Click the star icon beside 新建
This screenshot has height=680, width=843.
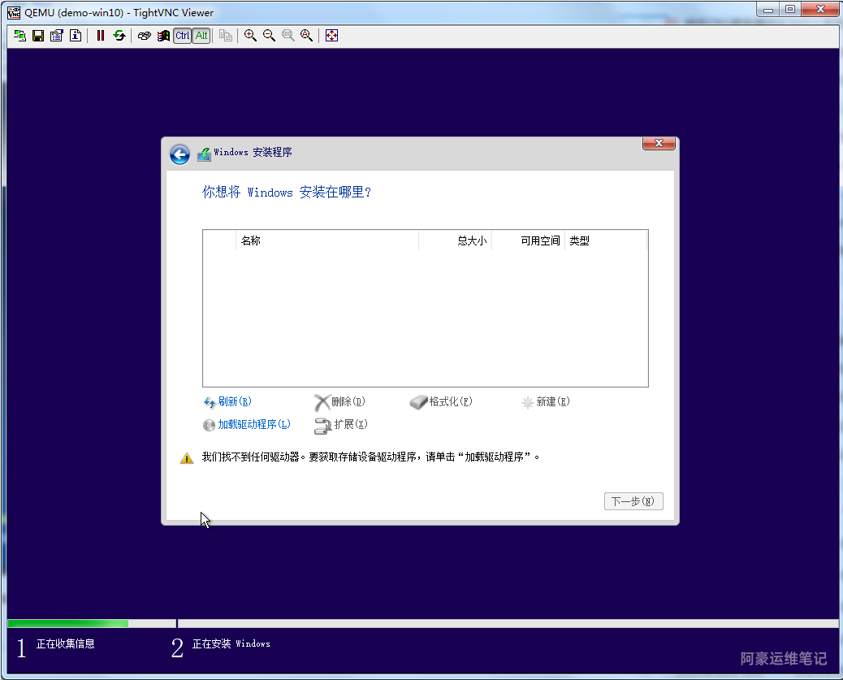[x=527, y=402]
